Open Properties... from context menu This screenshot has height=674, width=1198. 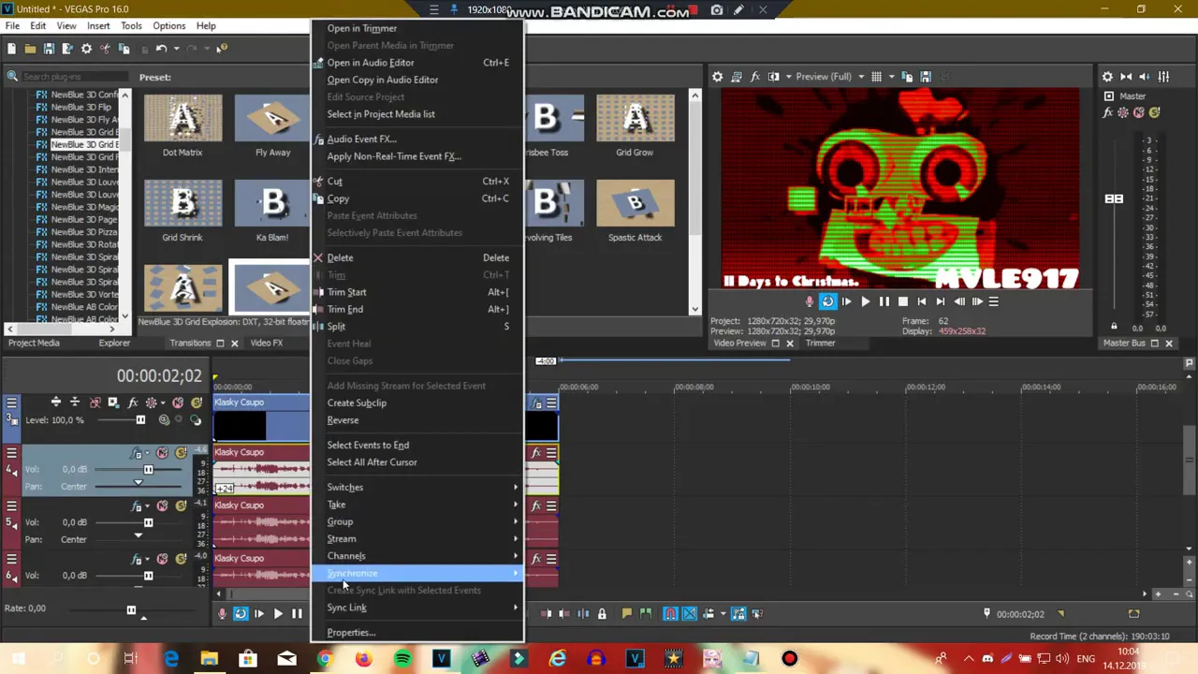coord(417,633)
